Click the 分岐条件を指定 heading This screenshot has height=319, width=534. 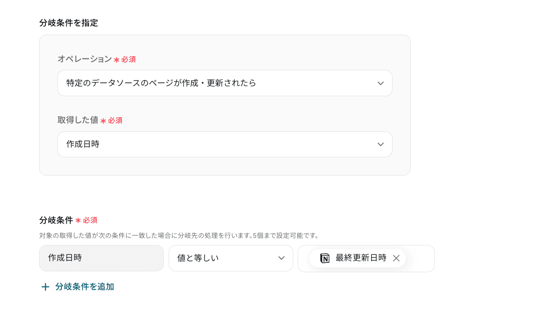(69, 23)
